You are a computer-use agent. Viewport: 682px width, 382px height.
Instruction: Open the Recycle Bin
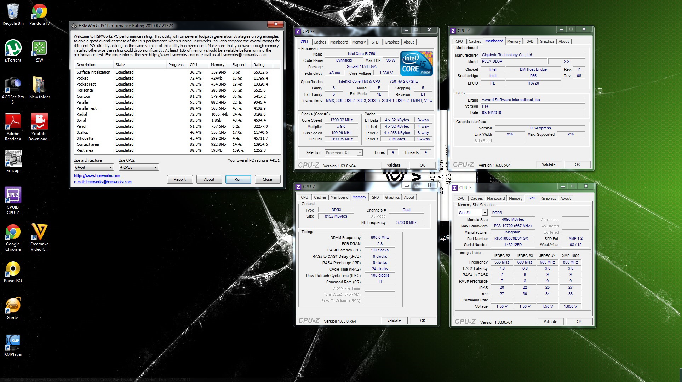point(13,12)
